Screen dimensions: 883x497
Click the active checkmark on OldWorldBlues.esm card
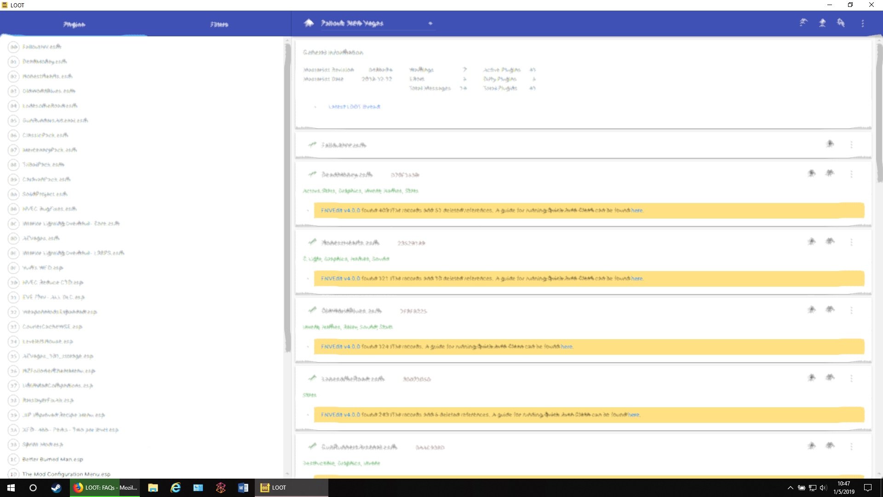tap(313, 310)
